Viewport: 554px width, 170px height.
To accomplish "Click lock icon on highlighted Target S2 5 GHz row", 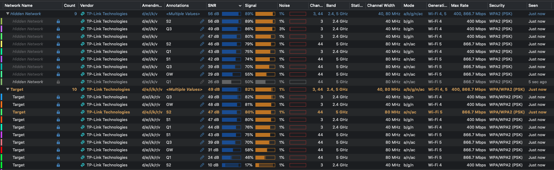I will pyautogui.click(x=58, y=112).
